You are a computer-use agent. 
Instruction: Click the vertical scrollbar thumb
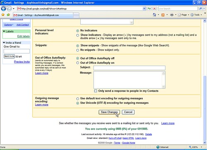point(205,108)
